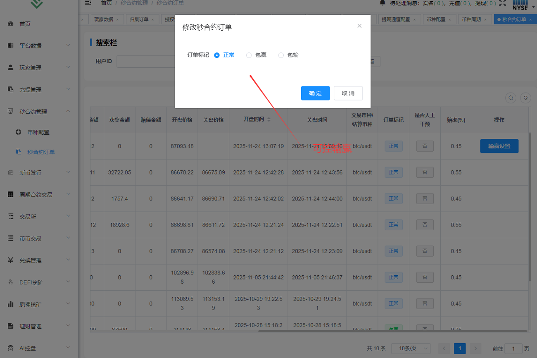This screenshot has height=358, width=537.
Task: Choose the 正常 order mark radio
Action: click(x=217, y=55)
